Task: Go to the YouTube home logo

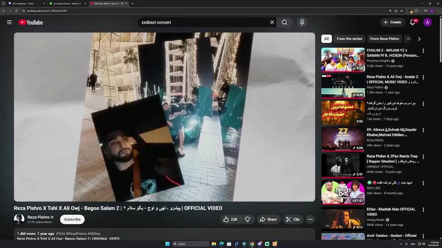Action: coord(31,22)
